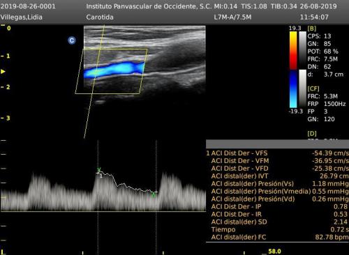Select the yellow focus depth arrow marker
Viewport: 349px width, 255px height.
(x=3, y=71)
